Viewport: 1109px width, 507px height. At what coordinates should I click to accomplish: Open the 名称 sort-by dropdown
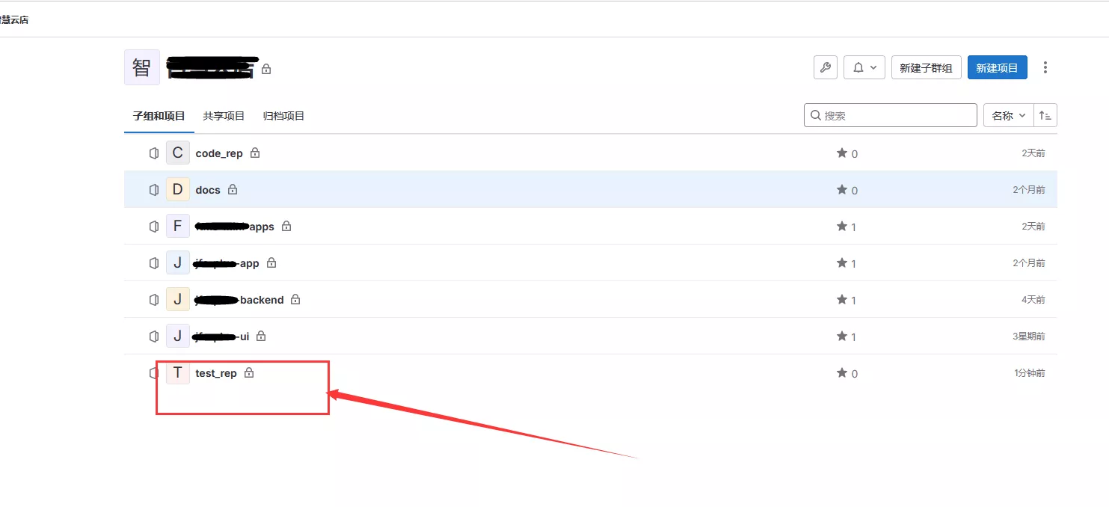(x=1009, y=116)
